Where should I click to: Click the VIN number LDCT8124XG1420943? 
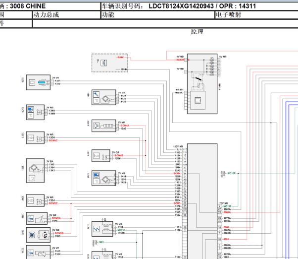click(181, 6)
